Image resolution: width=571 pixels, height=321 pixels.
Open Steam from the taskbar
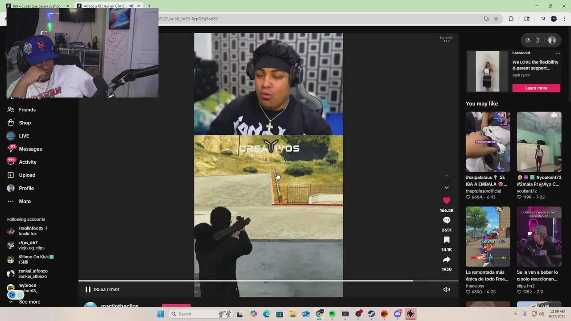point(372,314)
